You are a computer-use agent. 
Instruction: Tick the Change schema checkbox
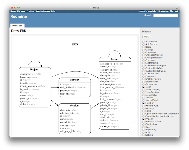tap(143, 50)
